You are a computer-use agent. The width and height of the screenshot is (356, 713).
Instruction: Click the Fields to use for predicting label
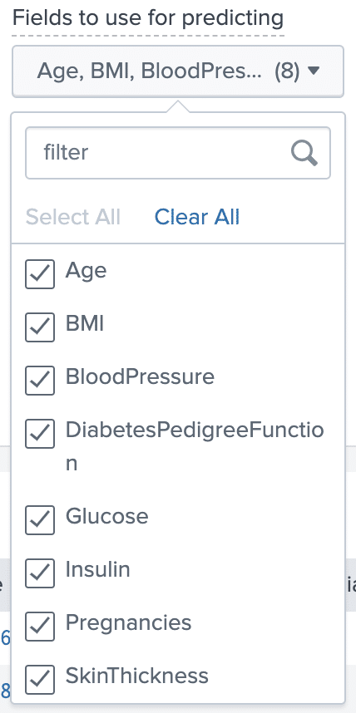148,18
